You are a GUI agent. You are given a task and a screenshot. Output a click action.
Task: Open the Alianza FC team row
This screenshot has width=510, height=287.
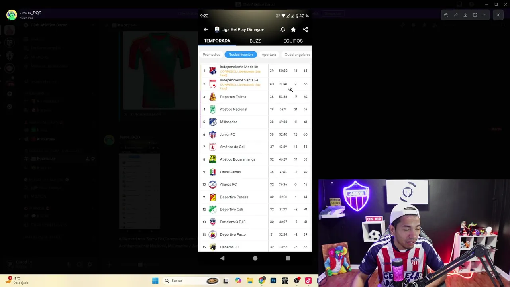pos(255,185)
